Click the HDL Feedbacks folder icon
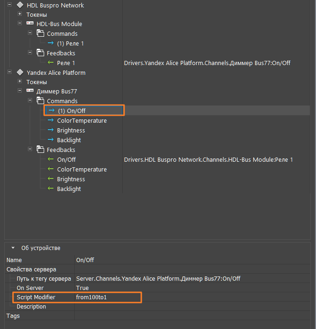 click(40, 53)
